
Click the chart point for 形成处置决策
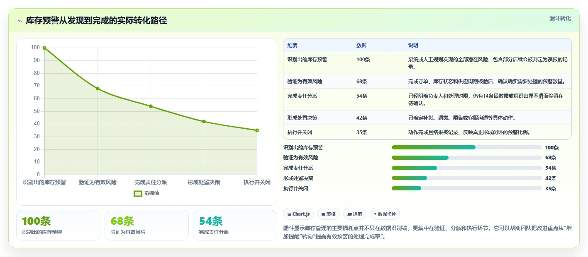204,122
